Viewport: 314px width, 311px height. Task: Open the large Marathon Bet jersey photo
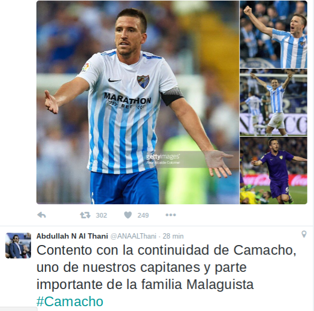click(138, 102)
